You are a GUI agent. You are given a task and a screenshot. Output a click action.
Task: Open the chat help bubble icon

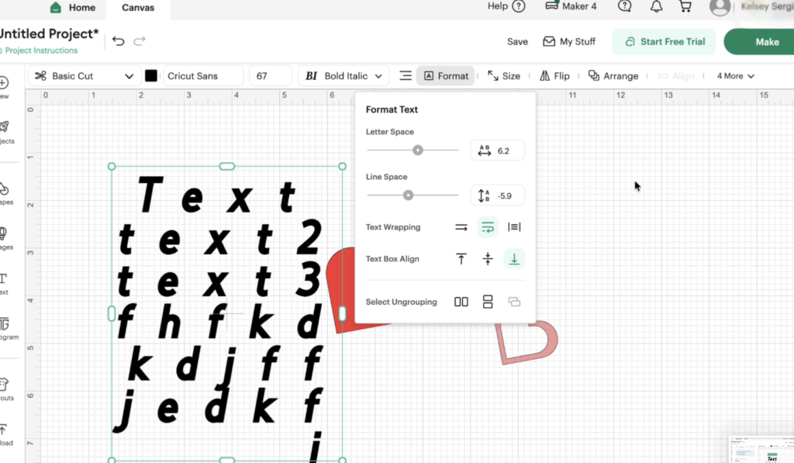pos(625,6)
